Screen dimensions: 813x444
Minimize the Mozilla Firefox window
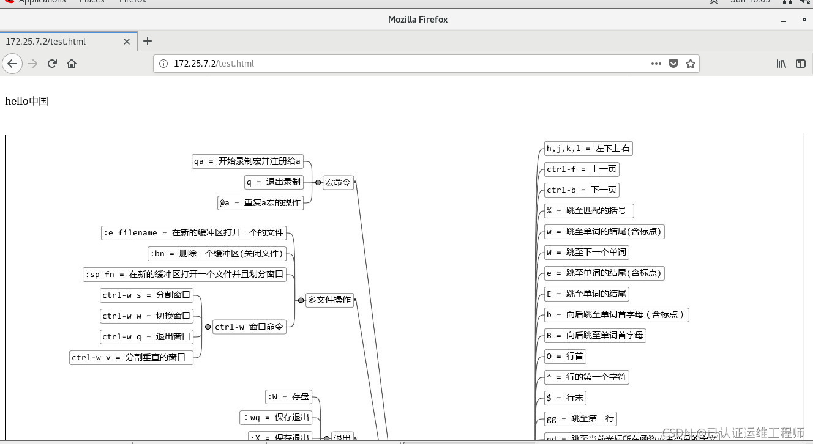(784, 20)
